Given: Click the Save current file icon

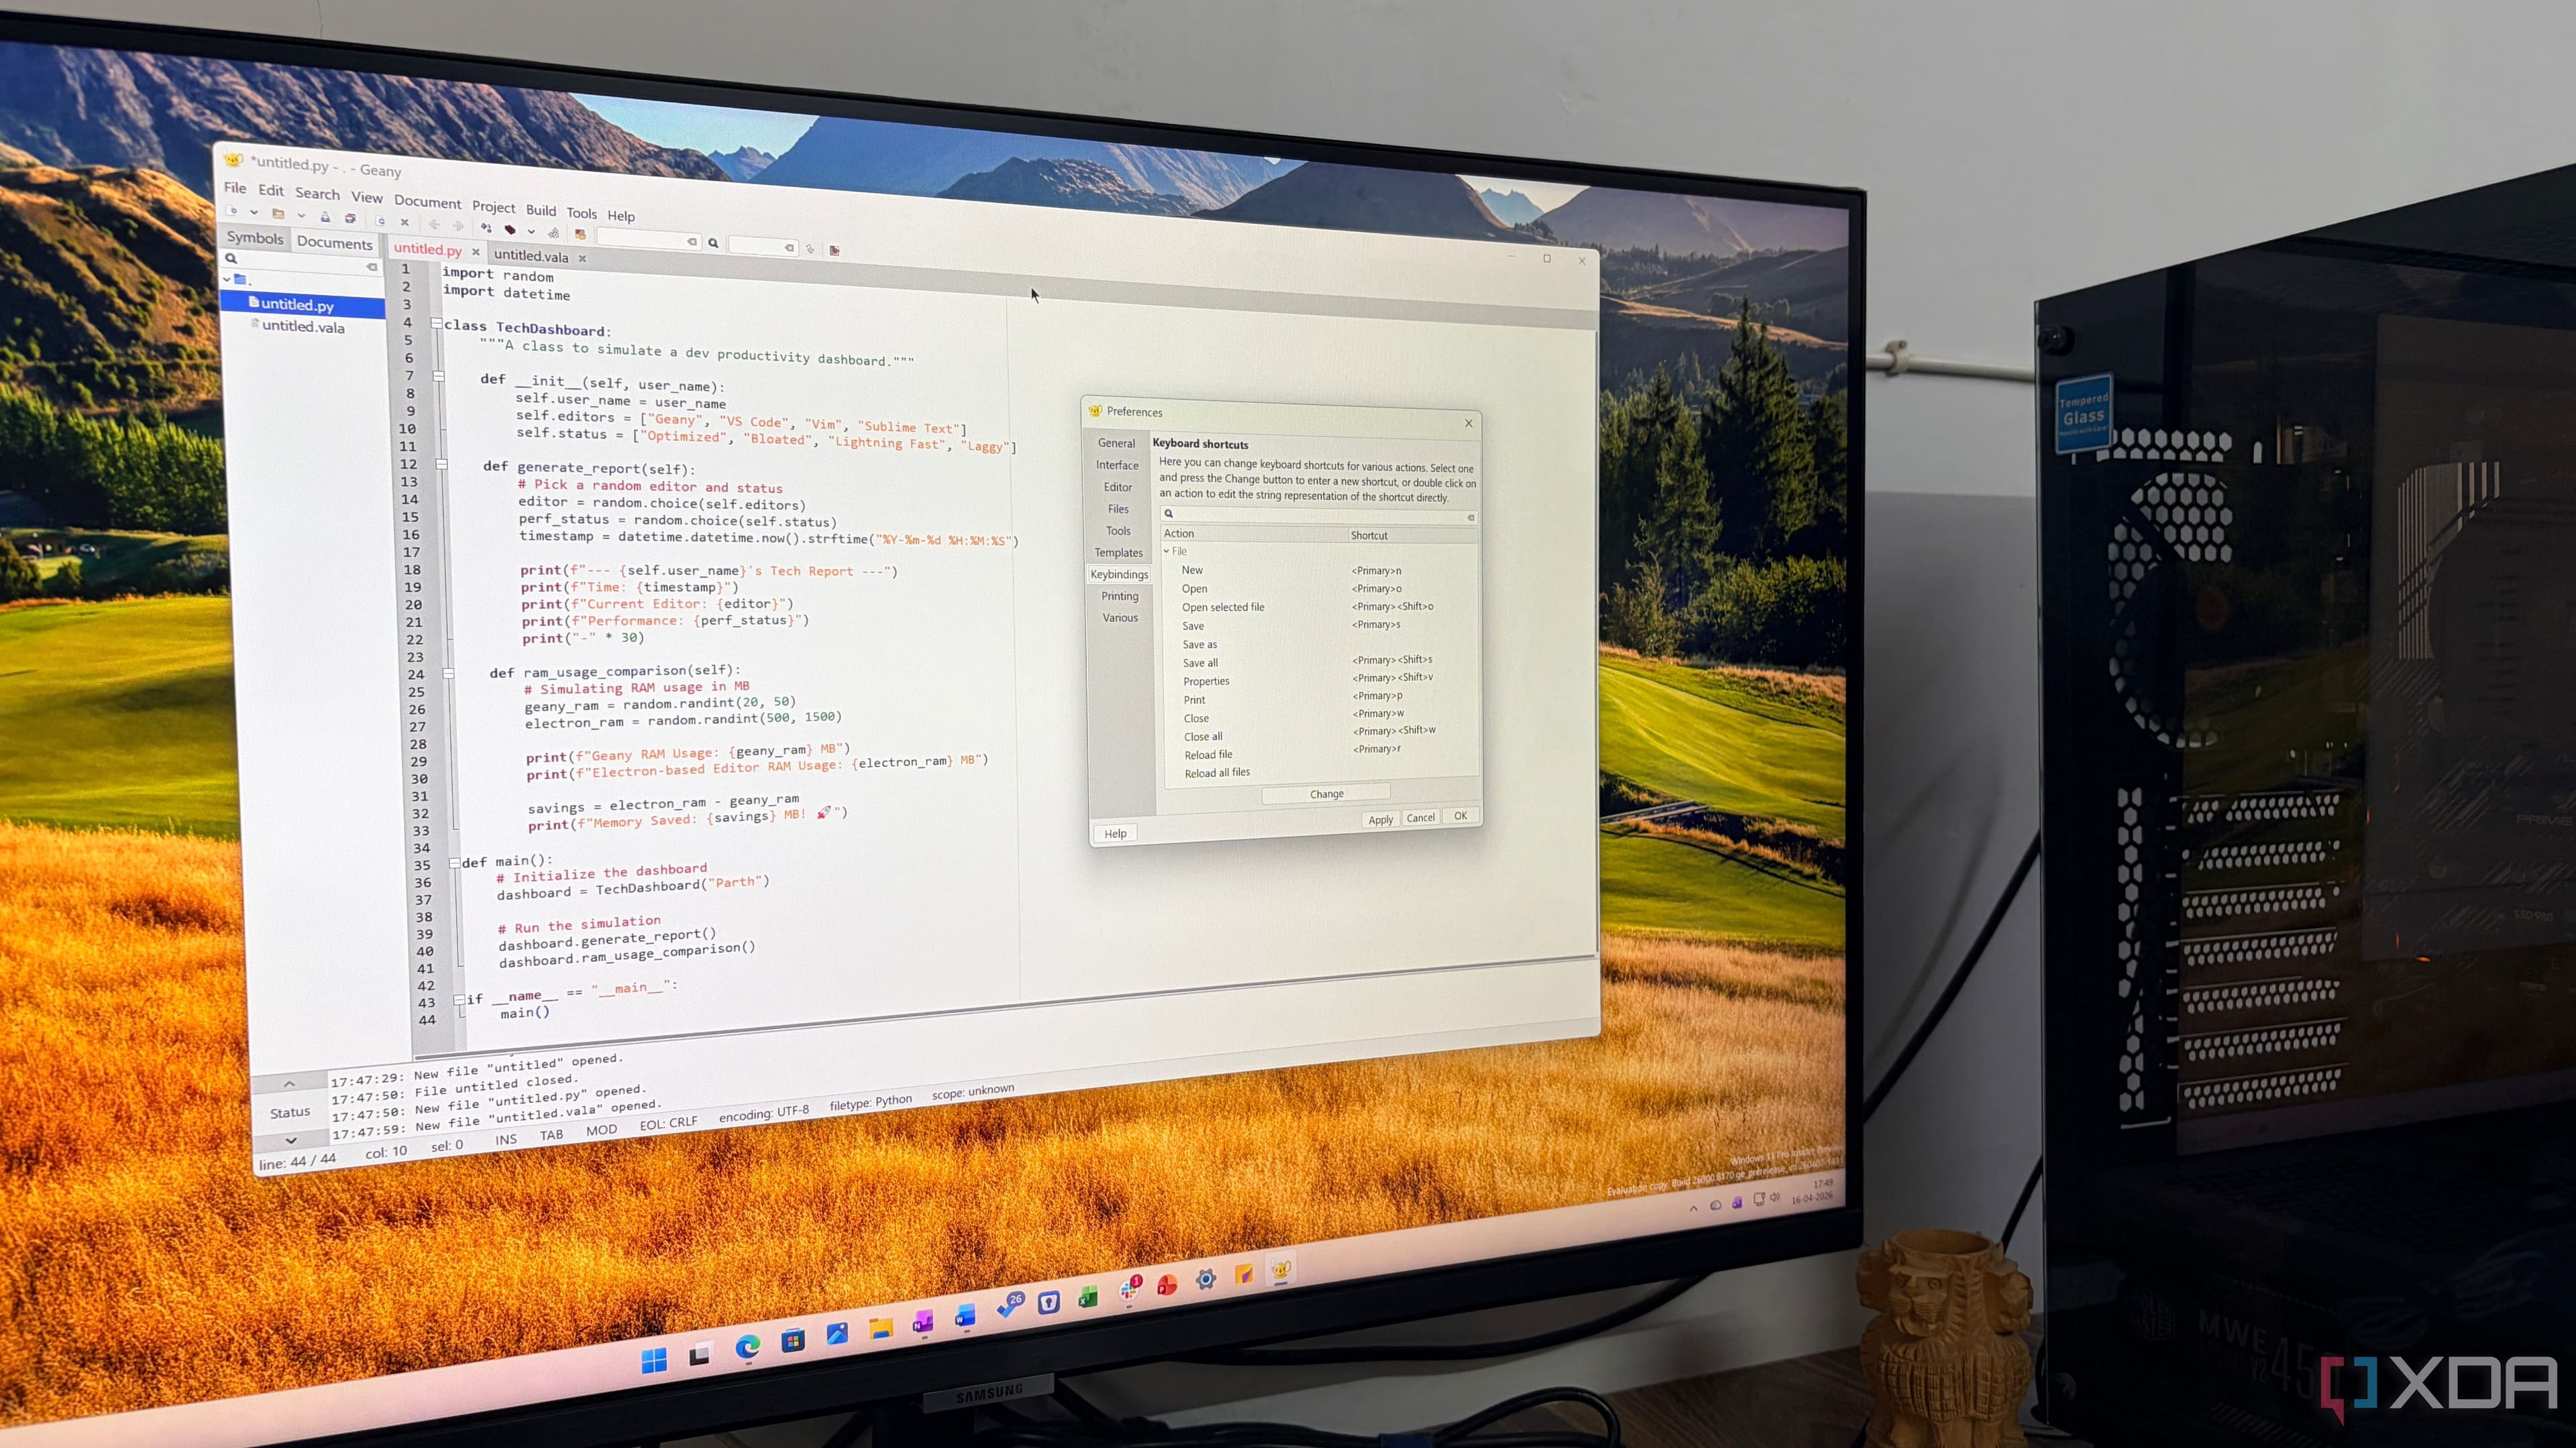Looking at the screenshot, I should coord(326,218).
